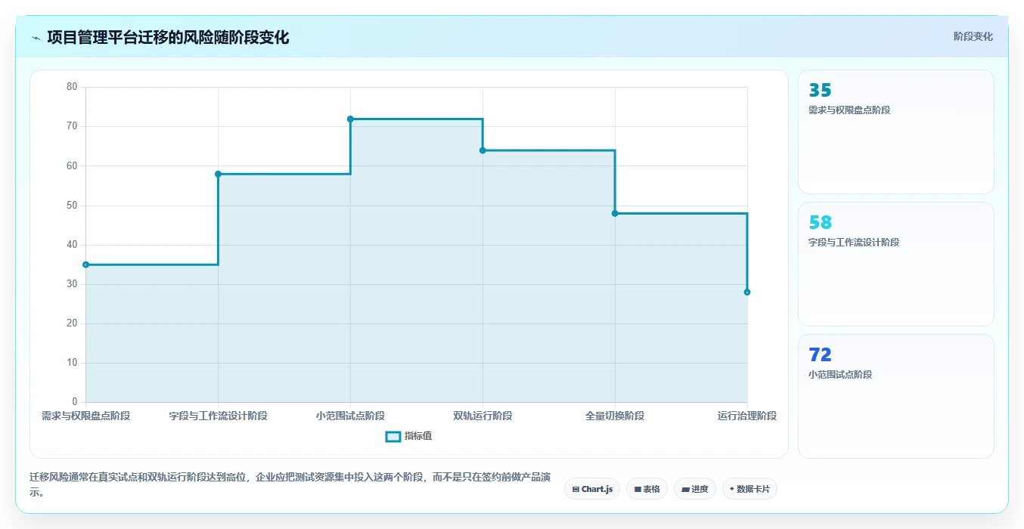Click y-axis tick label 0

pyautogui.click(x=75, y=402)
